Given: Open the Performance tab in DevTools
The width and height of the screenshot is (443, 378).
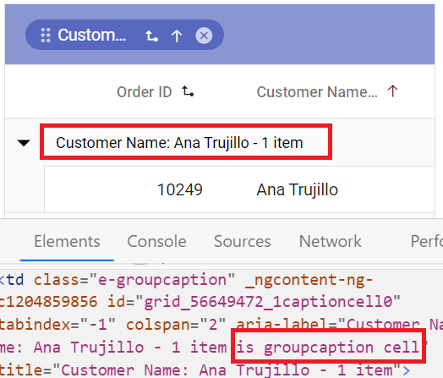Looking at the screenshot, I should (427, 241).
